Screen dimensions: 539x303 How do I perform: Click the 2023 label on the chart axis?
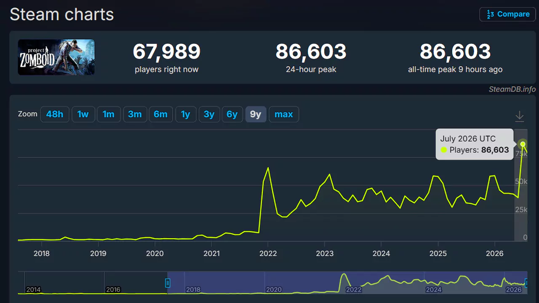click(325, 253)
